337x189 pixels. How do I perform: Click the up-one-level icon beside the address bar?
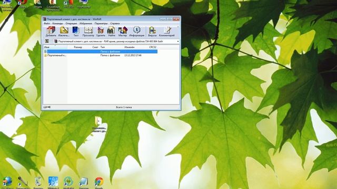coord(47,41)
